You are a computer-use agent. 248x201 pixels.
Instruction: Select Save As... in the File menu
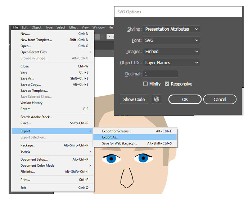(53, 78)
